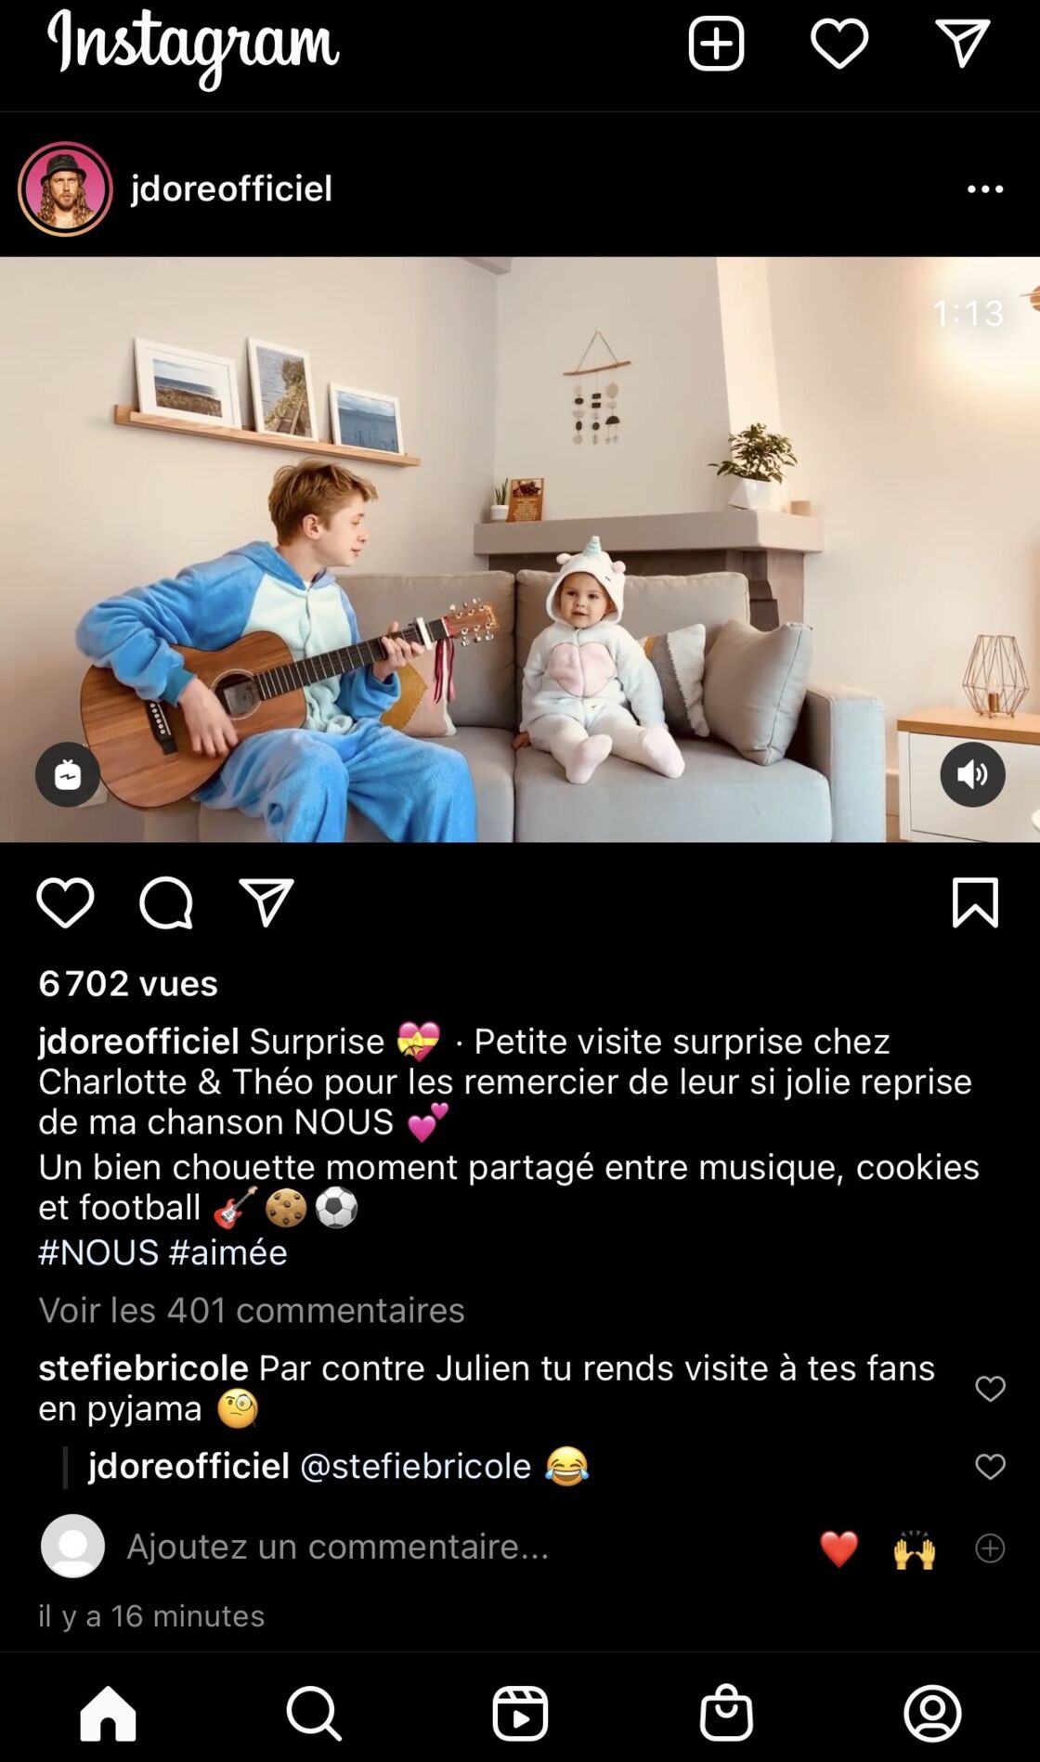1040x1762 pixels.
Task: Add the red heart emoji quick reaction
Action: 838,1548
